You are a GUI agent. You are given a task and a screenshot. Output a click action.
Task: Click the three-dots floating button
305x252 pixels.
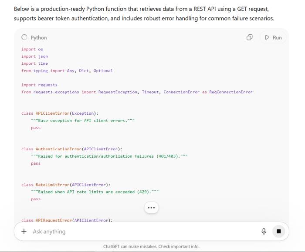(151, 208)
